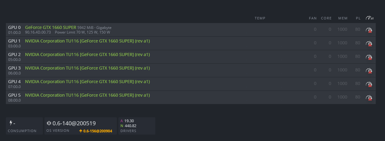Image resolution: width=385 pixels, height=141 pixels.
Task: Click GPU 3 core value
Action: [330, 70]
